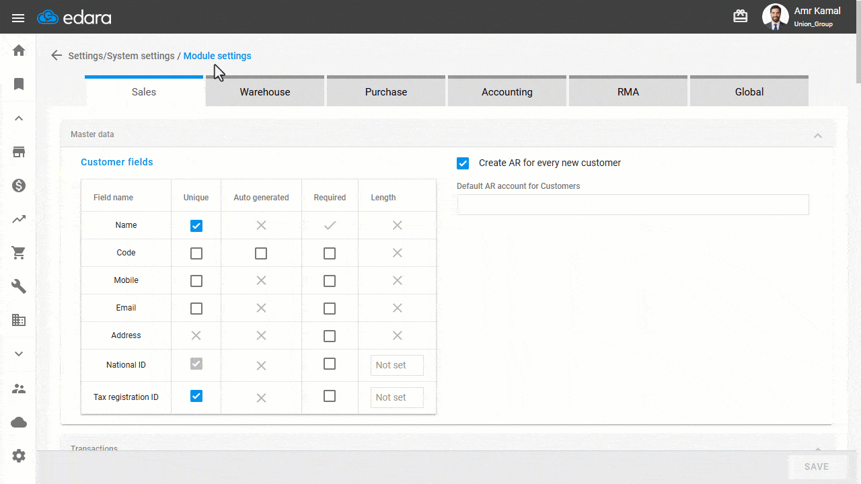Image resolution: width=861 pixels, height=484 pixels.
Task: Switch to the Warehouse tab
Action: click(265, 91)
